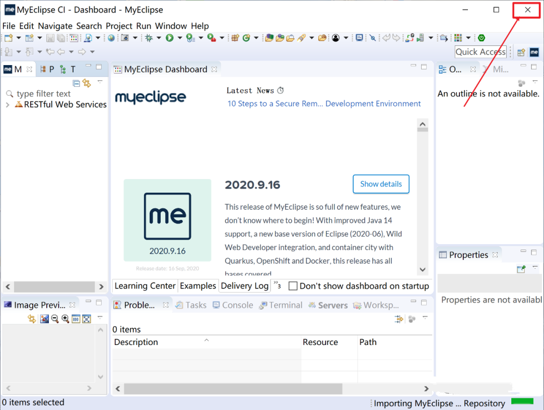Image resolution: width=544 pixels, height=410 pixels.
Task: Close the MyEclipse Dashboard tab
Action: (x=215, y=70)
